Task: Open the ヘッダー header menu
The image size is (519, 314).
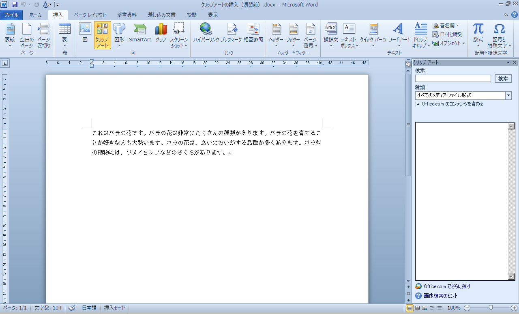Action: pos(276,35)
